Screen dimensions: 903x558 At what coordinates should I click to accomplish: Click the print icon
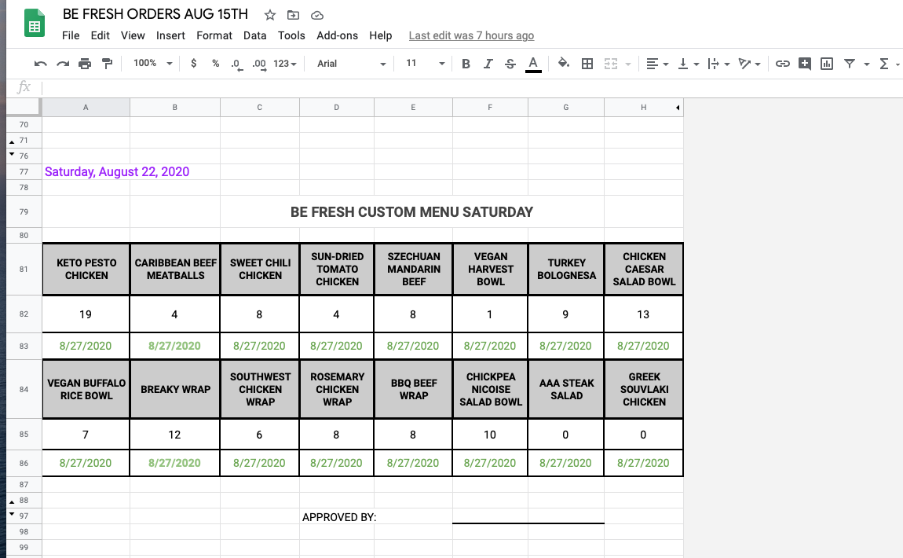[85, 64]
